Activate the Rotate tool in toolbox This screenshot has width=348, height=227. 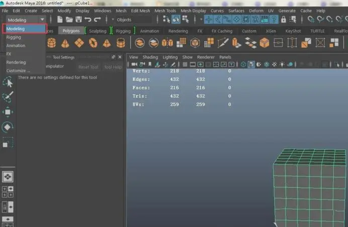[8, 127]
